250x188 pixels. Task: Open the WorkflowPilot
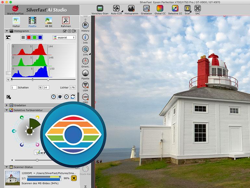(15, 10)
